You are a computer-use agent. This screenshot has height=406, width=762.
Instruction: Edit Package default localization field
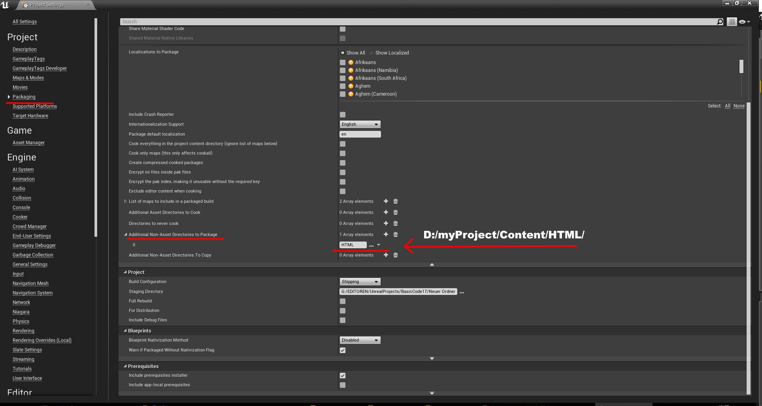(360, 134)
